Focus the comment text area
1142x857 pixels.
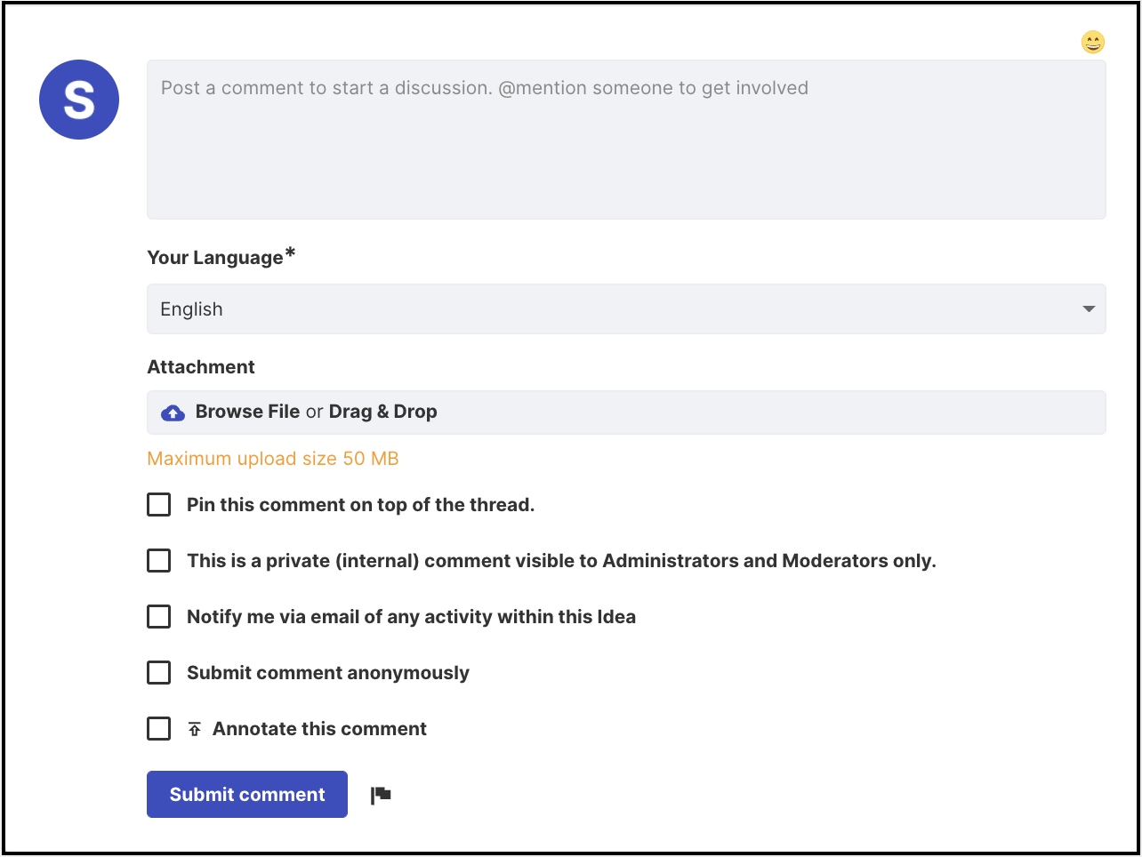pos(626,140)
